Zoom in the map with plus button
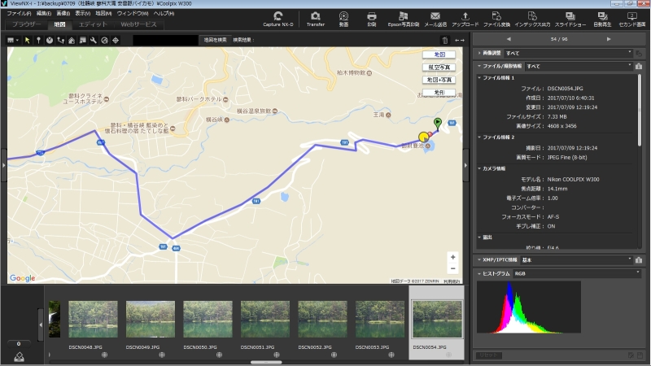Image resolution: width=651 pixels, height=366 pixels. [x=452, y=257]
